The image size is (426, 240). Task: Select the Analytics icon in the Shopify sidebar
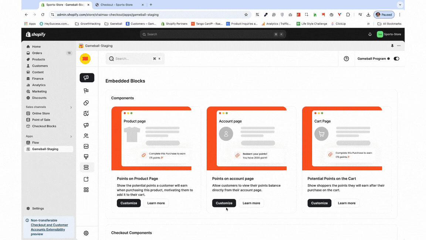click(39, 85)
